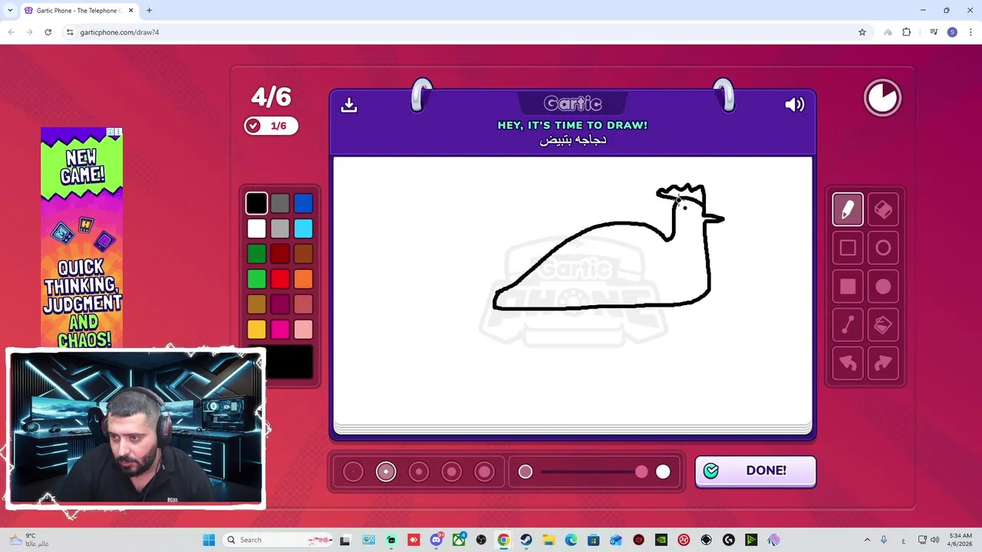Image resolution: width=982 pixels, height=552 pixels.
Task: Open the NEW GAME! ad banner
Action: point(81,238)
